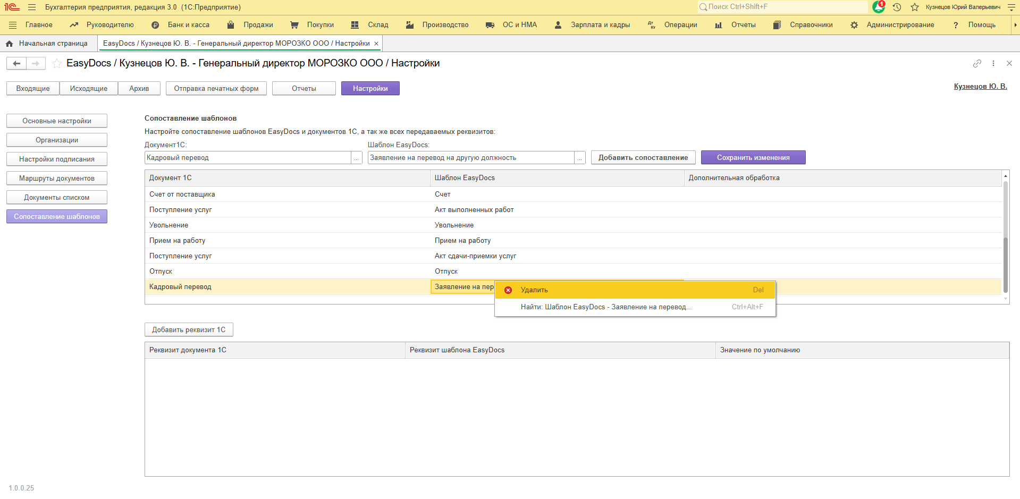Add page to favorites via title star

(x=57, y=64)
